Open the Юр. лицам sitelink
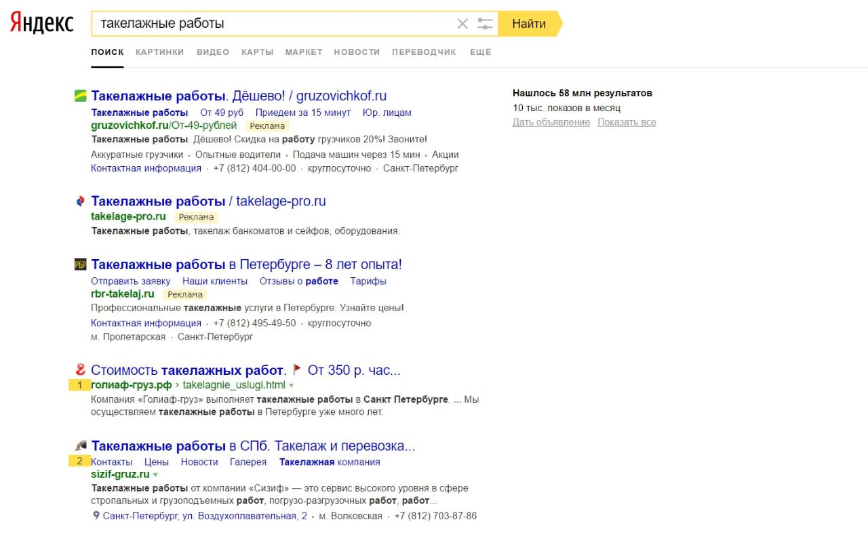The height and width of the screenshot is (541, 868). [387, 113]
